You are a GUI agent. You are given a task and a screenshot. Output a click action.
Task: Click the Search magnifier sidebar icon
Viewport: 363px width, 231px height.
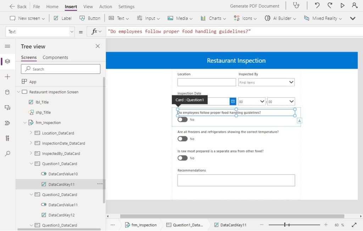(x=7, y=154)
